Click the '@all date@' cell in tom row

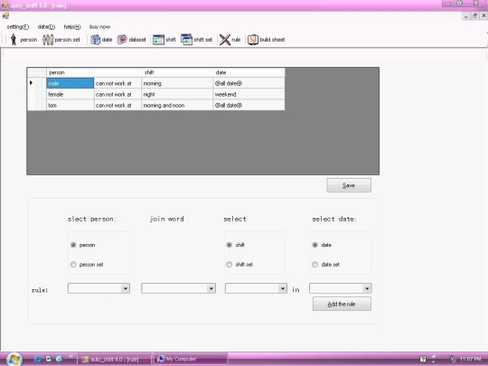[249, 105]
